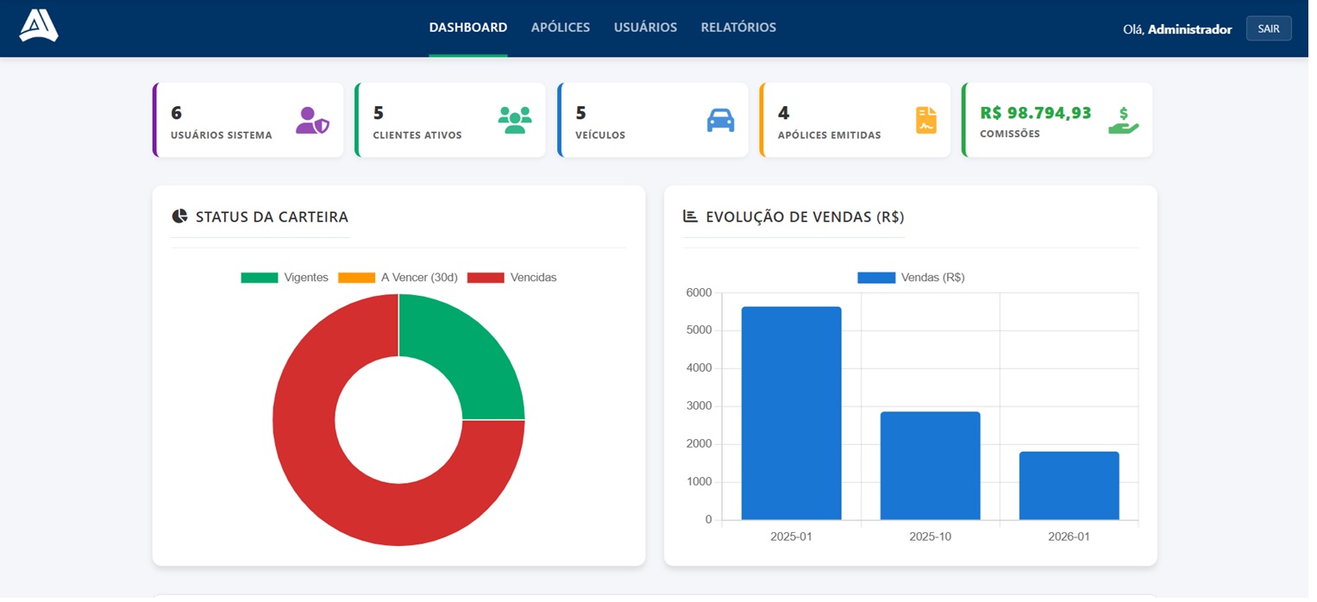The width and height of the screenshot is (1317, 602).
Task: Click the bar chart icon beside Evolução de Vendas
Action: 690,216
